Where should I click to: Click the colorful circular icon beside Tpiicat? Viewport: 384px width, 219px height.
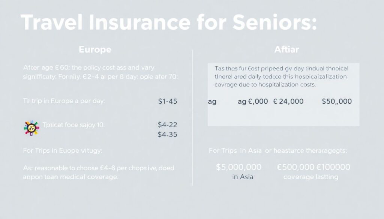click(x=31, y=128)
